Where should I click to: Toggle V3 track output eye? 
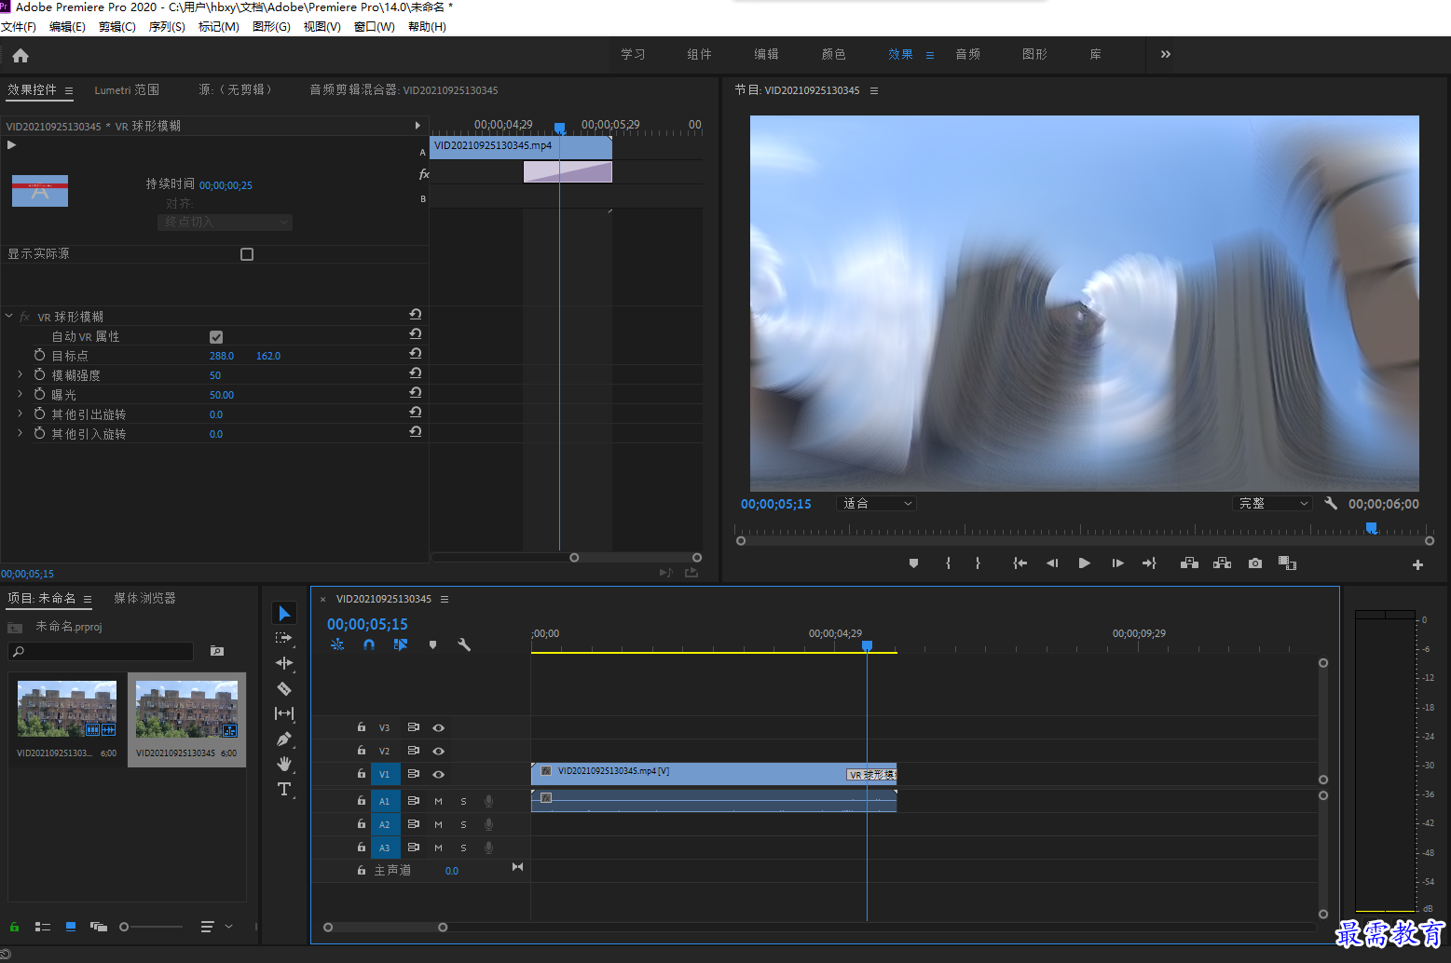point(438,727)
